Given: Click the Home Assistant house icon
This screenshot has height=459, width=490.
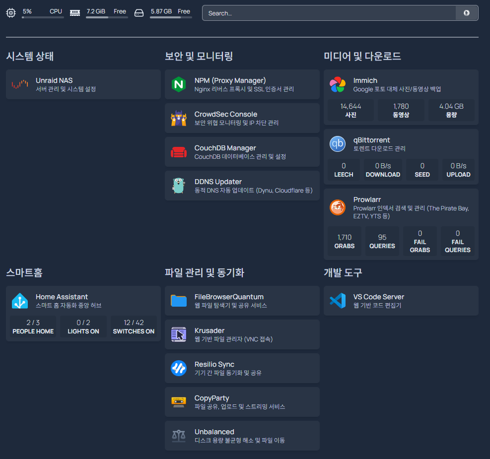Looking at the screenshot, I should (x=20, y=301).
